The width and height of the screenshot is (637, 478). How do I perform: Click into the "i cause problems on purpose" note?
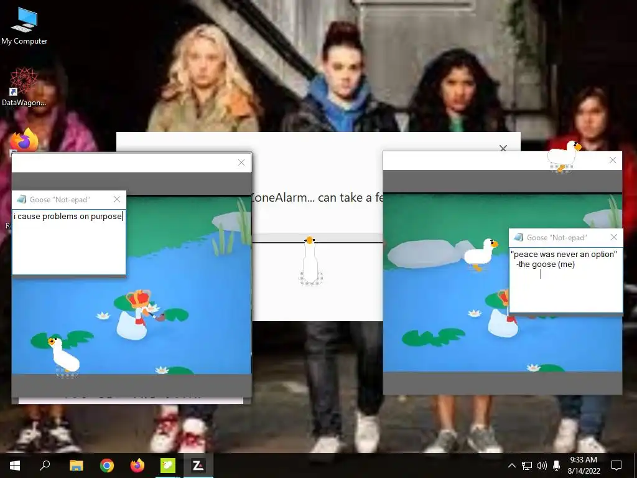click(x=69, y=242)
